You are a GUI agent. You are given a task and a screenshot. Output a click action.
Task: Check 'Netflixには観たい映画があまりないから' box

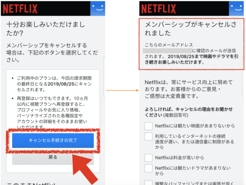pos(148,126)
